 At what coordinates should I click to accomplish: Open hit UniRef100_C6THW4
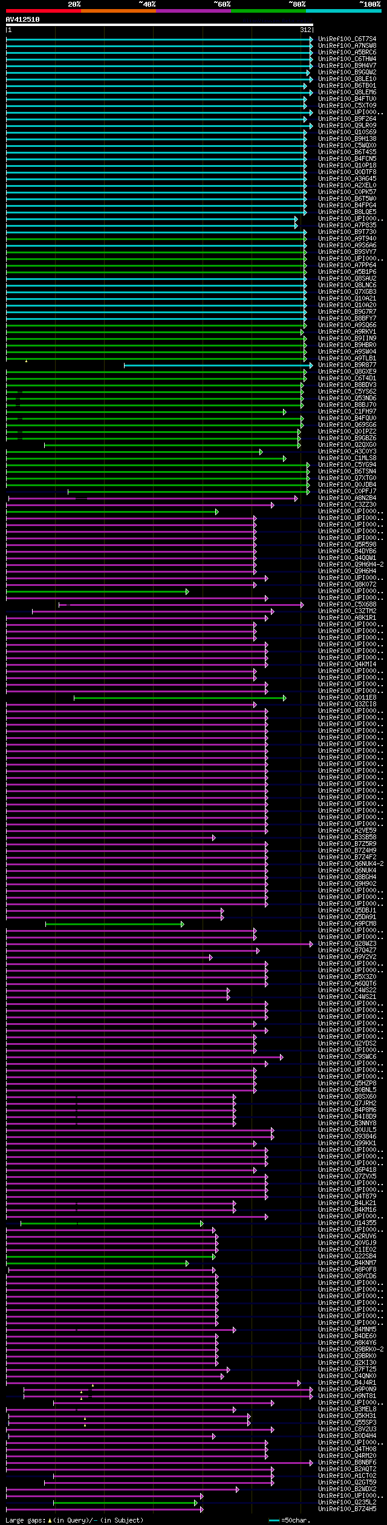(347, 59)
